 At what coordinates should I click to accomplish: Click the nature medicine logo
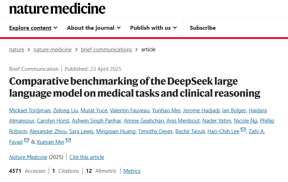(57, 8)
